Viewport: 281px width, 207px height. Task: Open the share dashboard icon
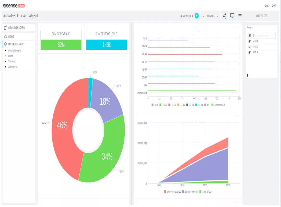point(224,16)
